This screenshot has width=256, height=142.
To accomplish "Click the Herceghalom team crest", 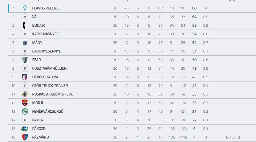I will (25, 77).
